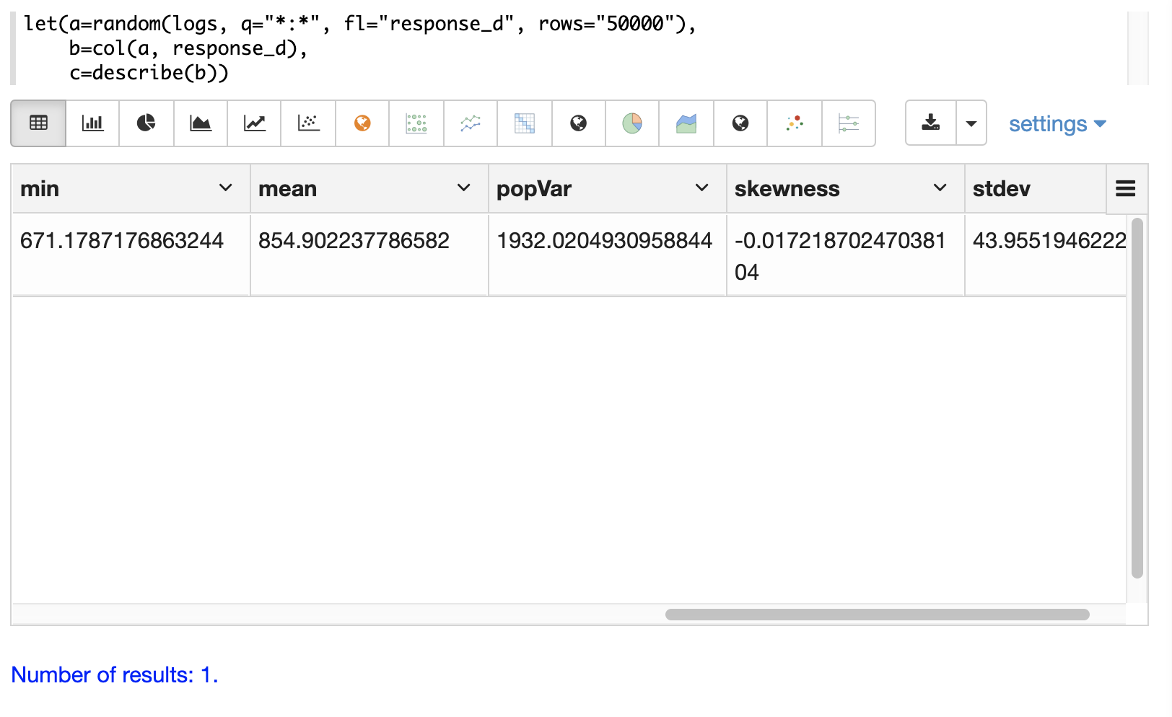
Task: Expand the popVar column menu chevron
Action: 701,188
